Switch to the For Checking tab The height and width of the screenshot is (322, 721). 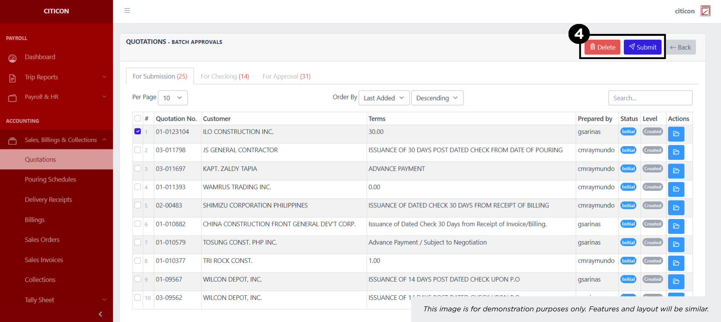225,76
